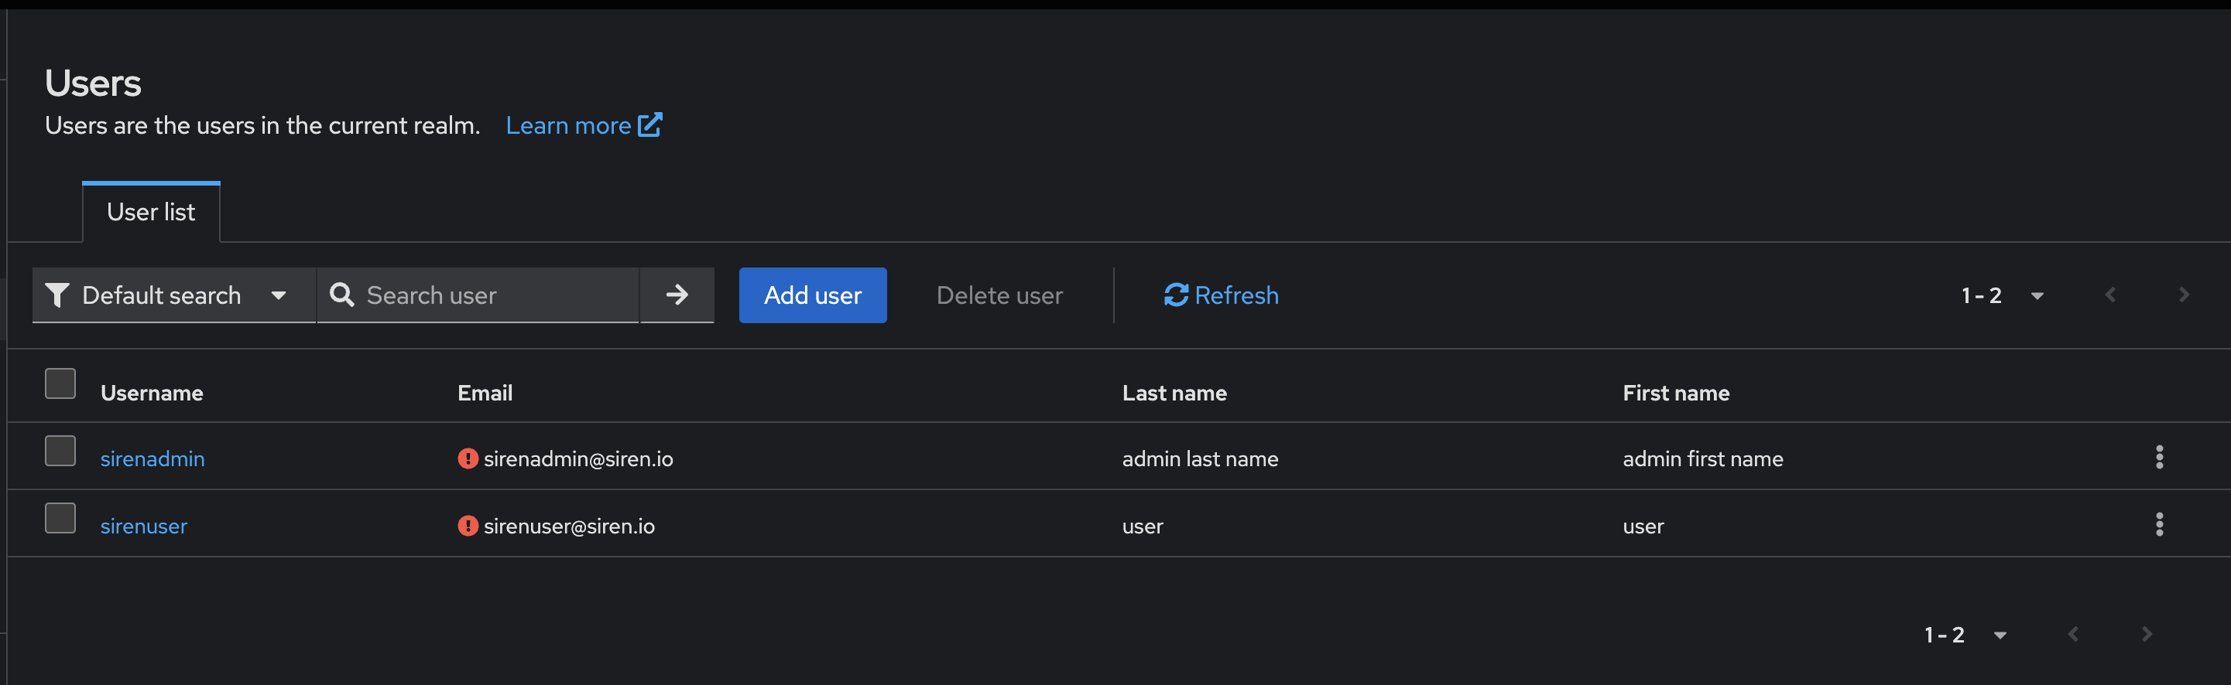2231x685 pixels.
Task: Click the Add user button
Action: tap(812, 295)
